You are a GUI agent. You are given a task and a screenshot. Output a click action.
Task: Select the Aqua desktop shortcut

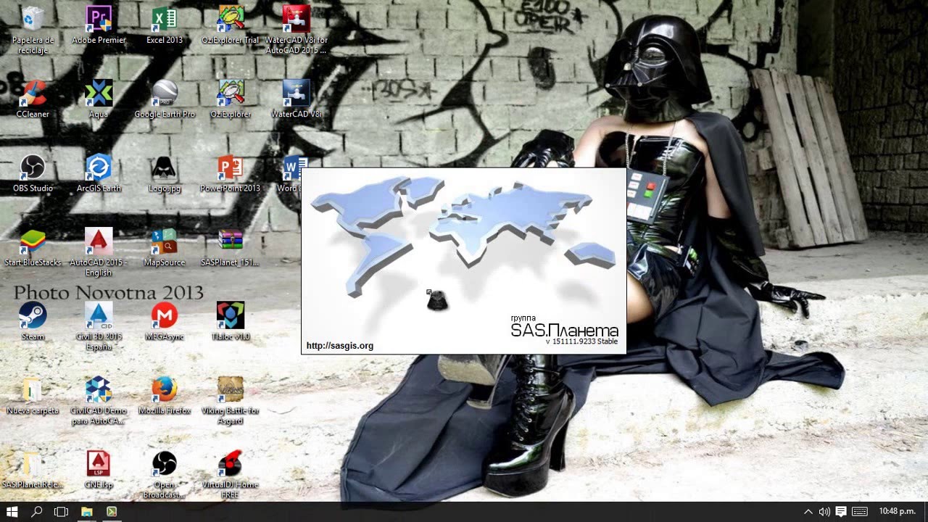point(99,99)
